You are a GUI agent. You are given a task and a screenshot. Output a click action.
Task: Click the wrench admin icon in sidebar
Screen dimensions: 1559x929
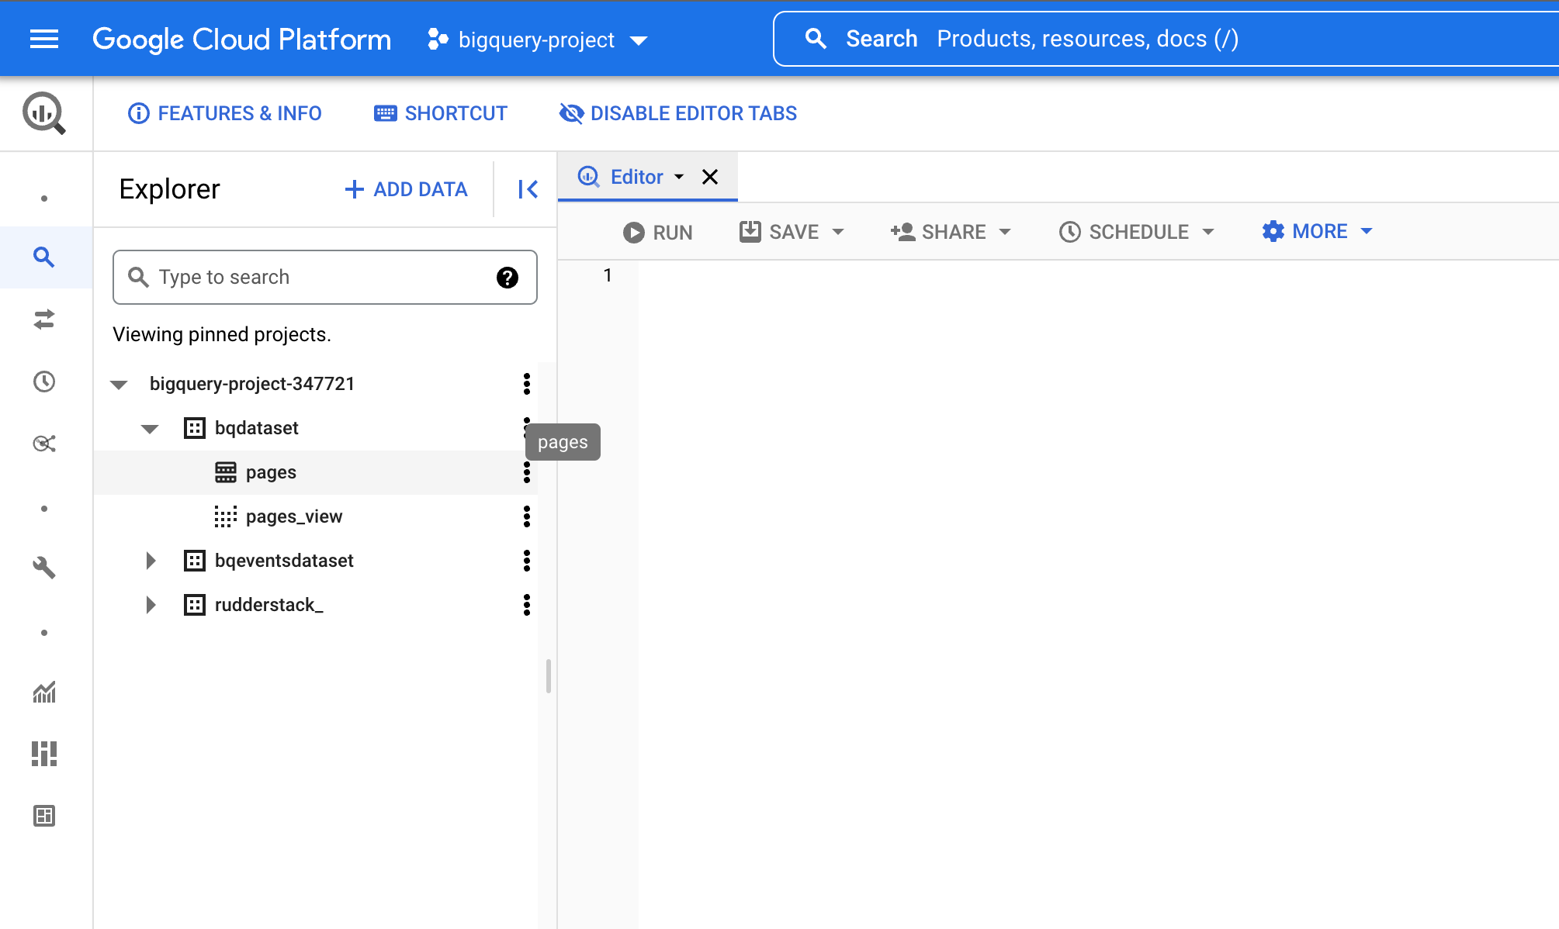44,568
